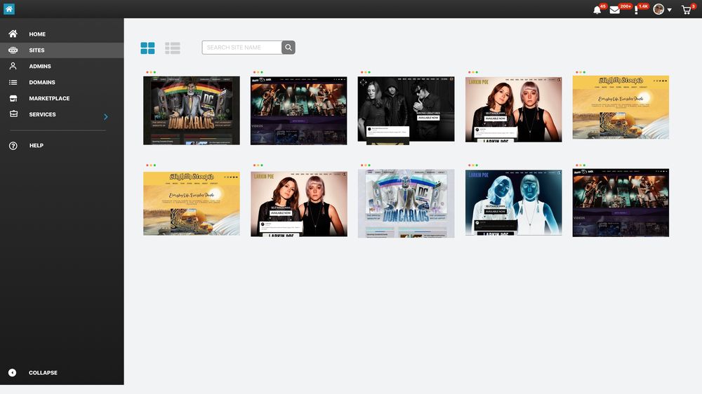Go to Home in sidebar

coord(37,34)
